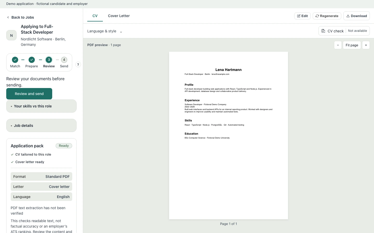Screen dimensions: 374x233
Task: Zoom out the PDF preview
Action: pyautogui.click(x=338, y=45)
